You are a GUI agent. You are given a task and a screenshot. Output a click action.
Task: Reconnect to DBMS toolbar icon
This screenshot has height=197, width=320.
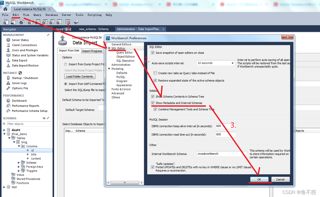click(76, 22)
